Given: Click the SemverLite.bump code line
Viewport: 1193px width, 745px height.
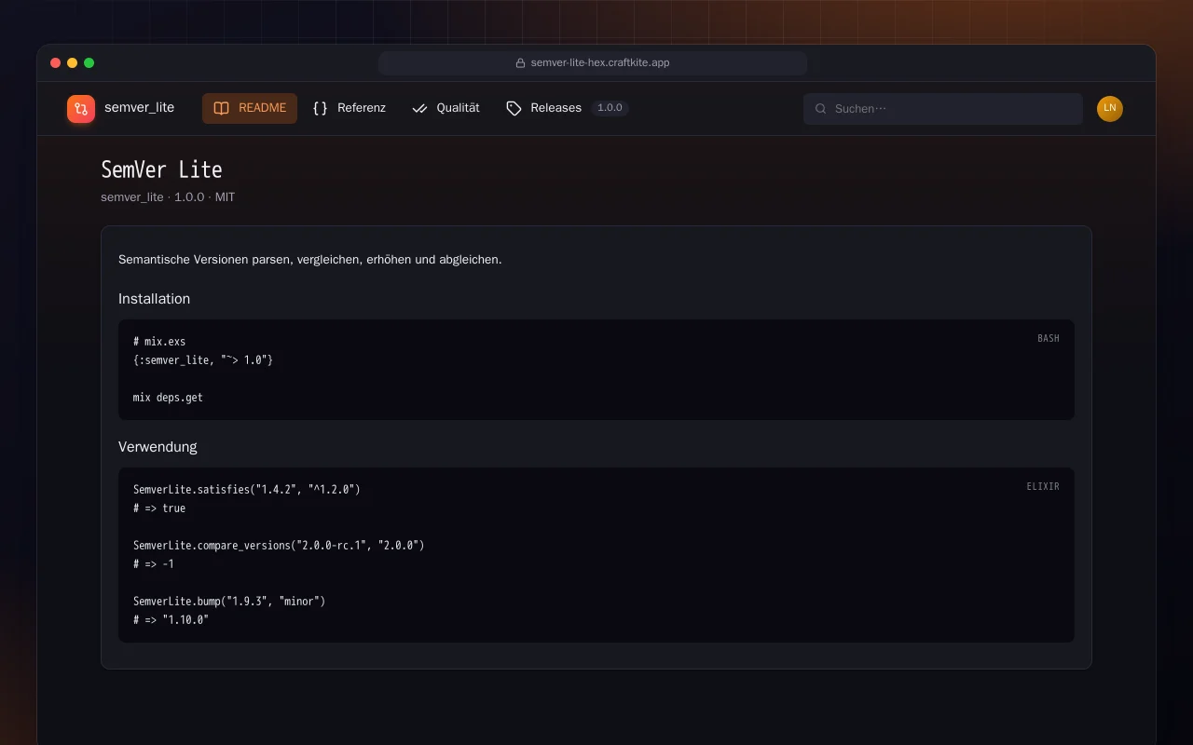Looking at the screenshot, I should (229, 602).
